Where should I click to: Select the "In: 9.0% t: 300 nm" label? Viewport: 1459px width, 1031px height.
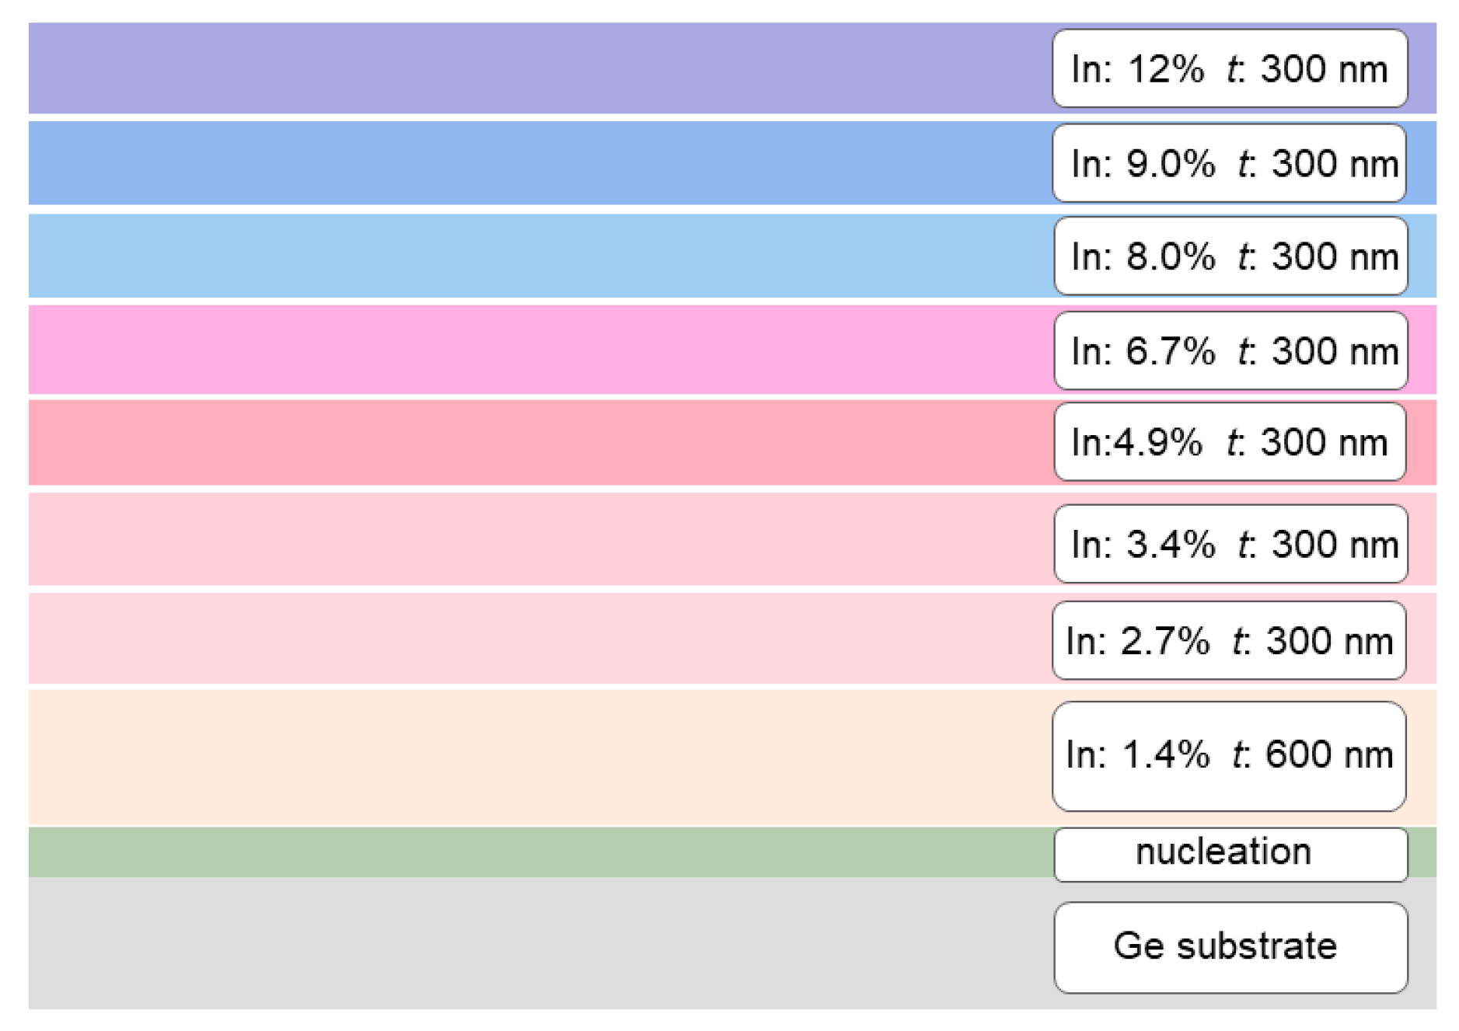click(1229, 163)
